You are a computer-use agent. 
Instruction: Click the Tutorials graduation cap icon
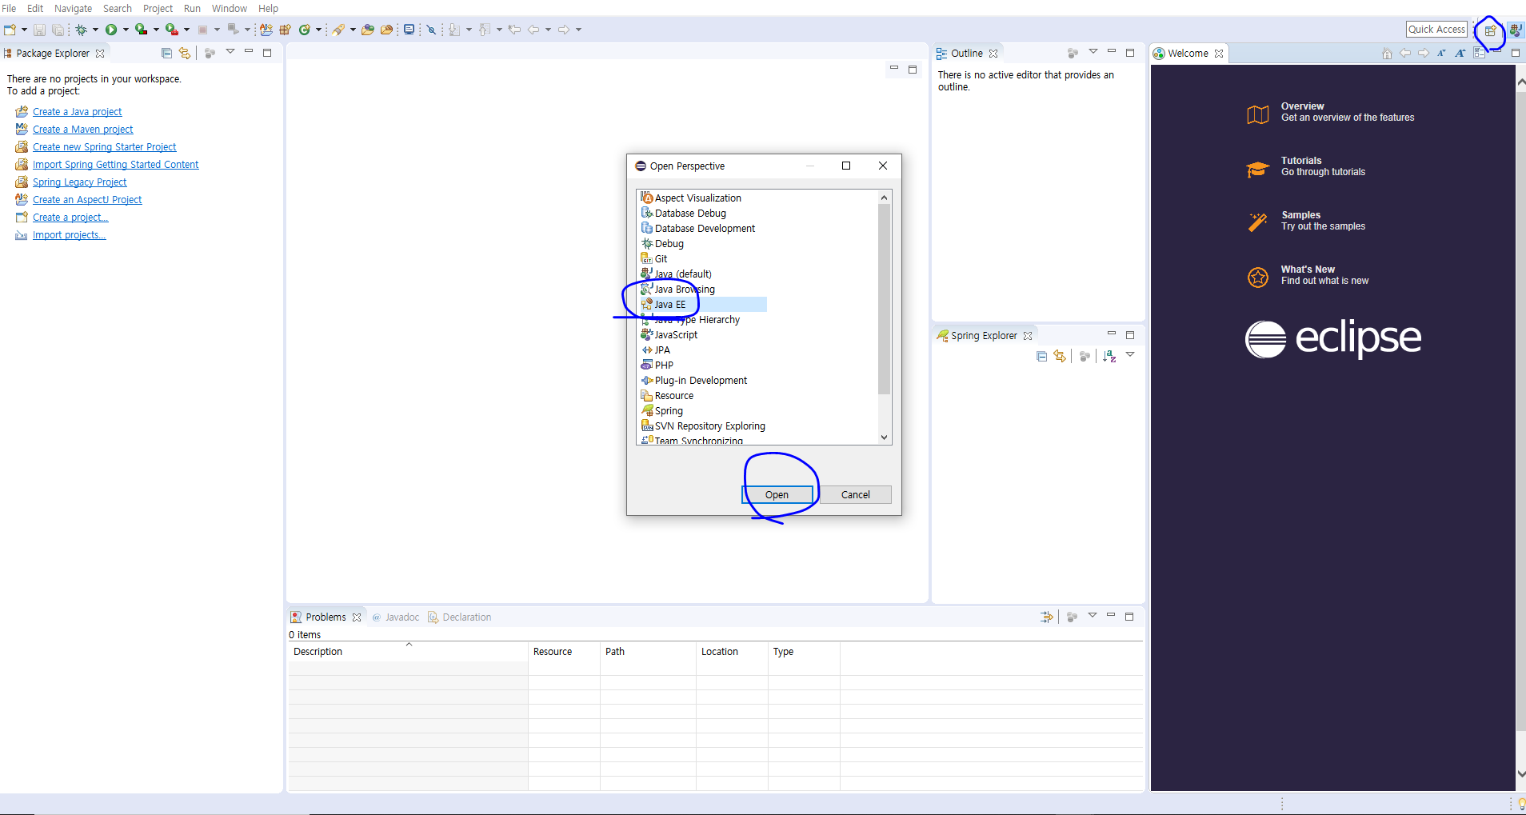1258,169
